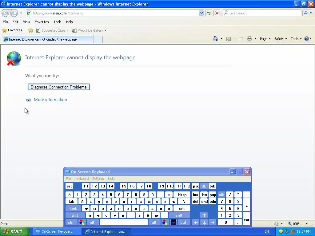Click the Help question mark icon
Image resolution: width=315 pixels, height=236 pixels.
click(307, 39)
